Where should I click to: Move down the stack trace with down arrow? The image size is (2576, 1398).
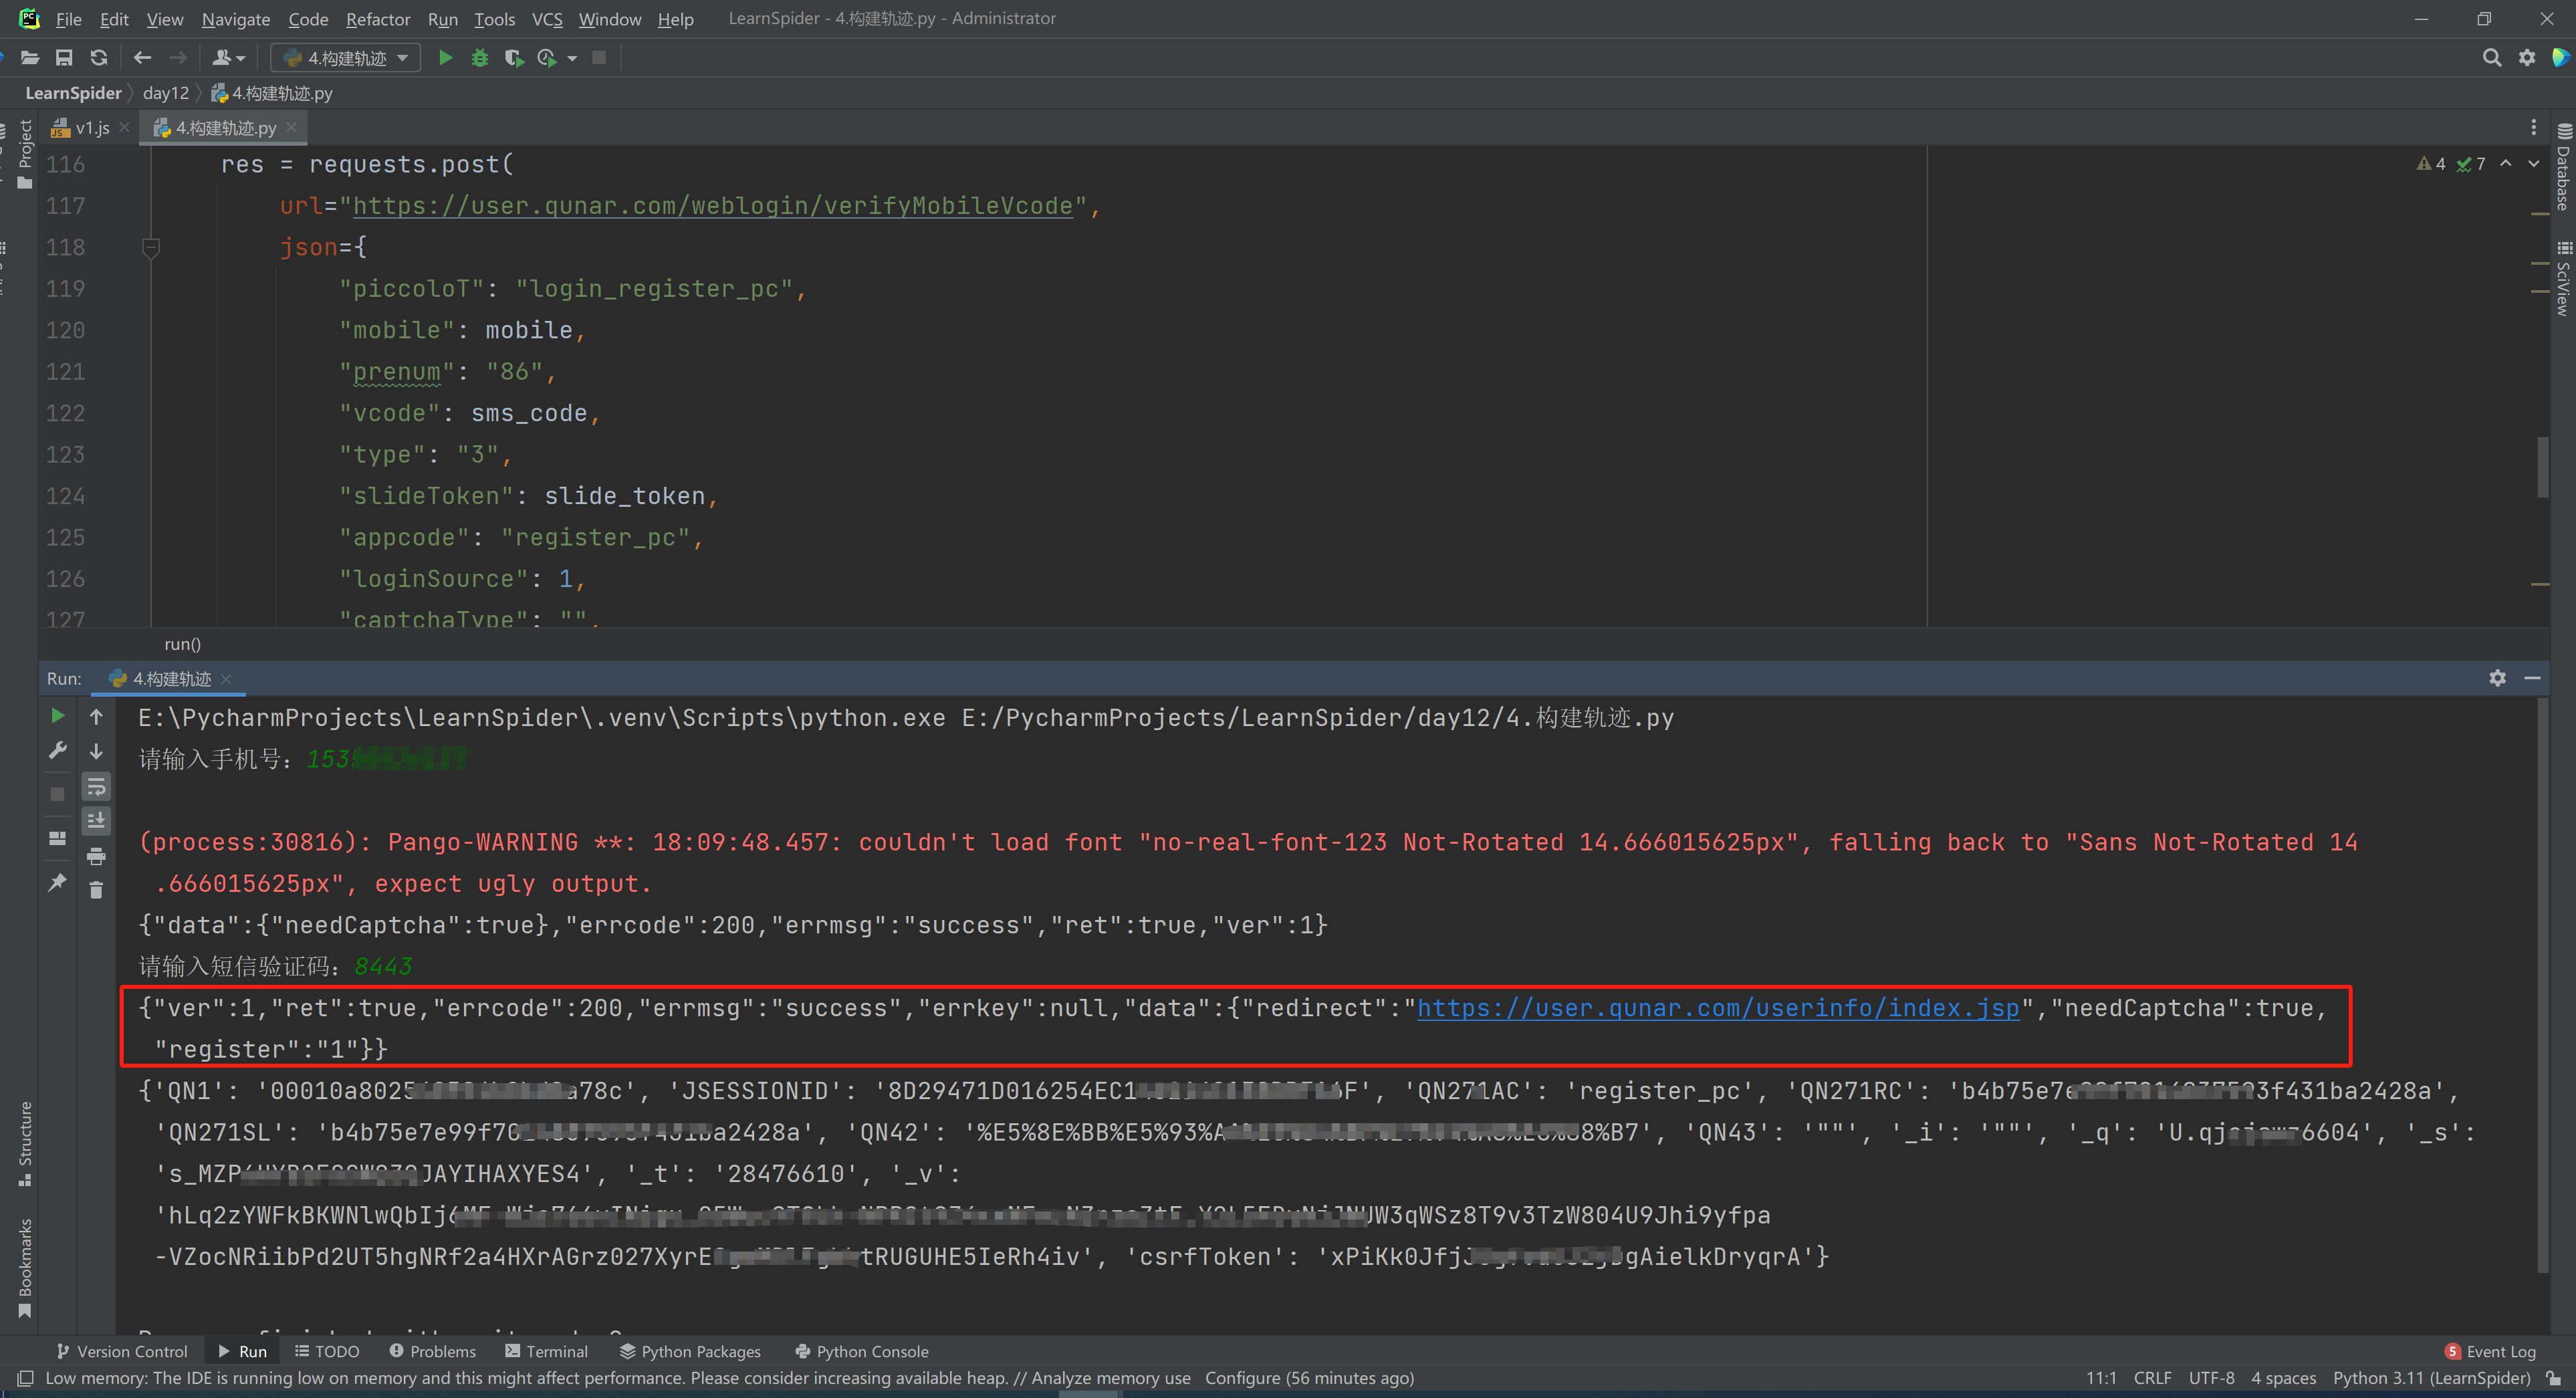(x=96, y=751)
